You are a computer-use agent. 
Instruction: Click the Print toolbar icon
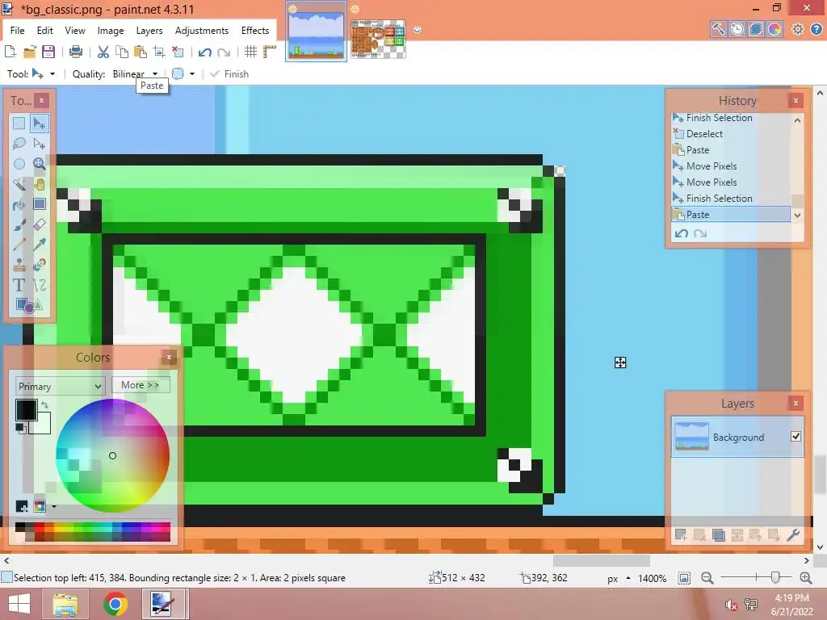coord(76,52)
